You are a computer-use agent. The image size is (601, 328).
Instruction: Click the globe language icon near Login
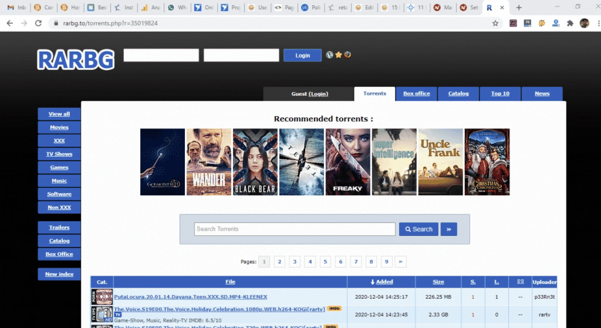[330, 55]
